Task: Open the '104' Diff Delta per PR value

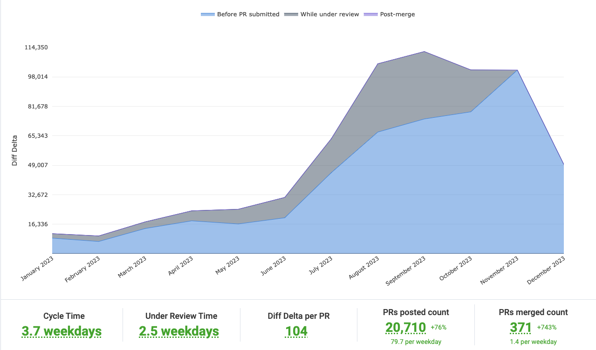Action: [296, 331]
